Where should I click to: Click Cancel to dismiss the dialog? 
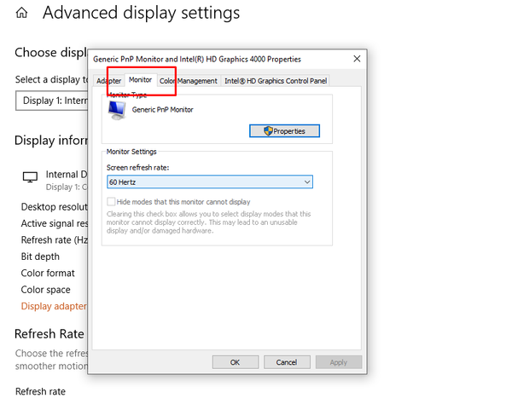[x=287, y=362]
